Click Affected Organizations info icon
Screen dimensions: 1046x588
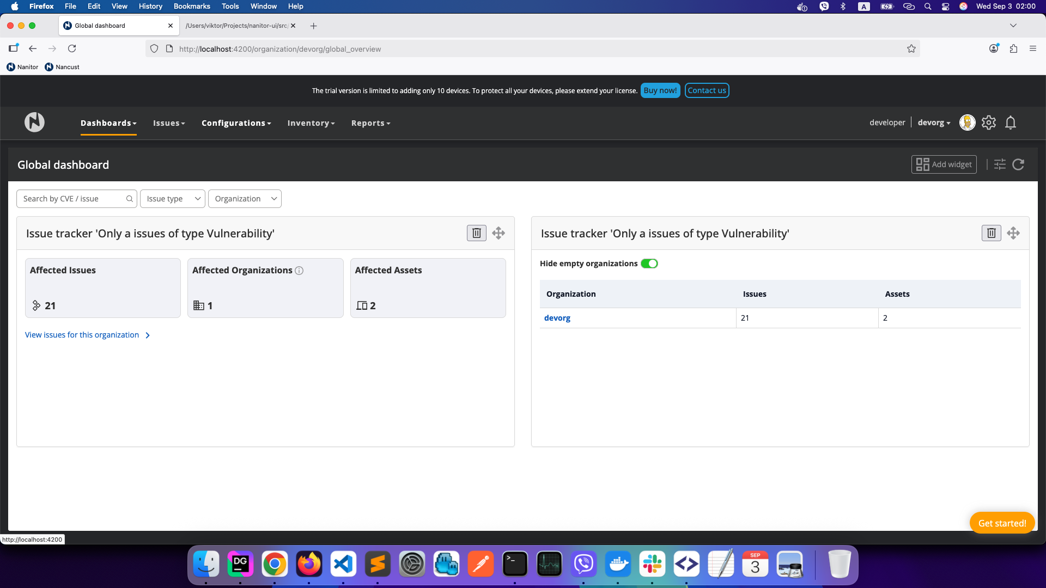299,271
